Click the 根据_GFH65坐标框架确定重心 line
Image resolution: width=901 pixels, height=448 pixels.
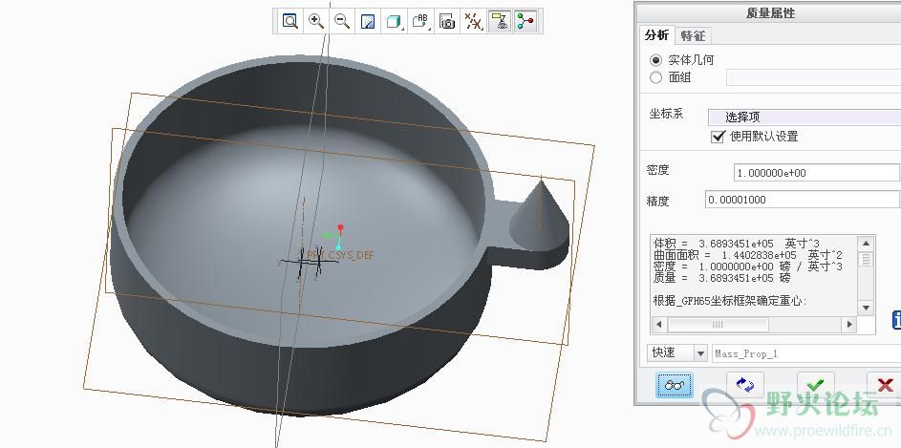tap(730, 301)
